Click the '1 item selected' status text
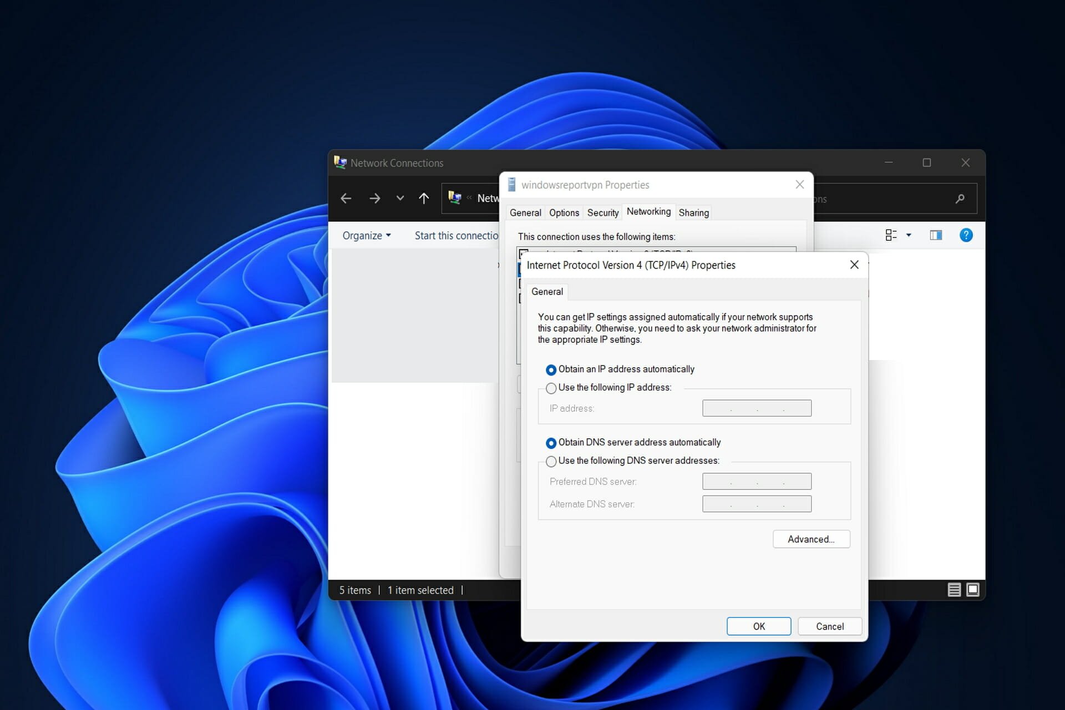Viewport: 1065px width, 710px height. coord(420,590)
